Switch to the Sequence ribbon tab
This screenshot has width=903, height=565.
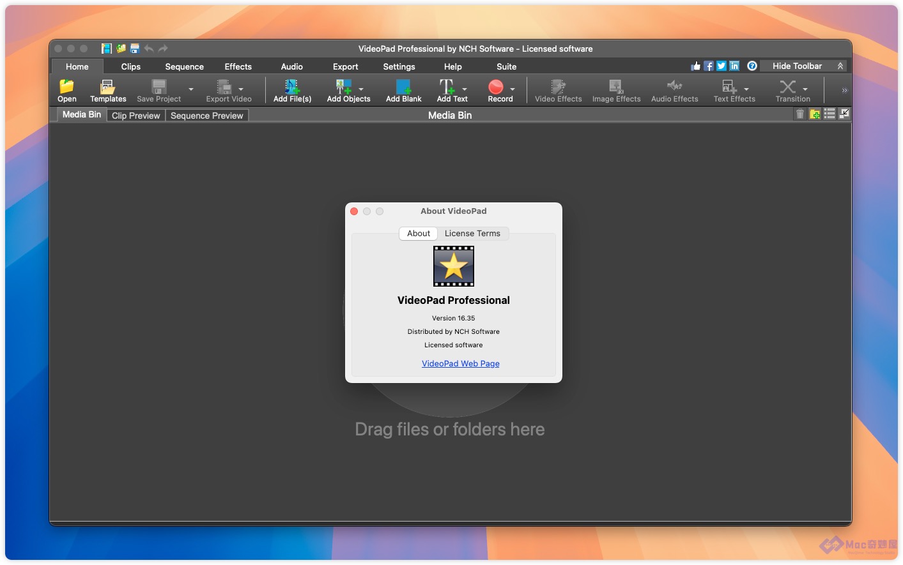[x=185, y=66]
